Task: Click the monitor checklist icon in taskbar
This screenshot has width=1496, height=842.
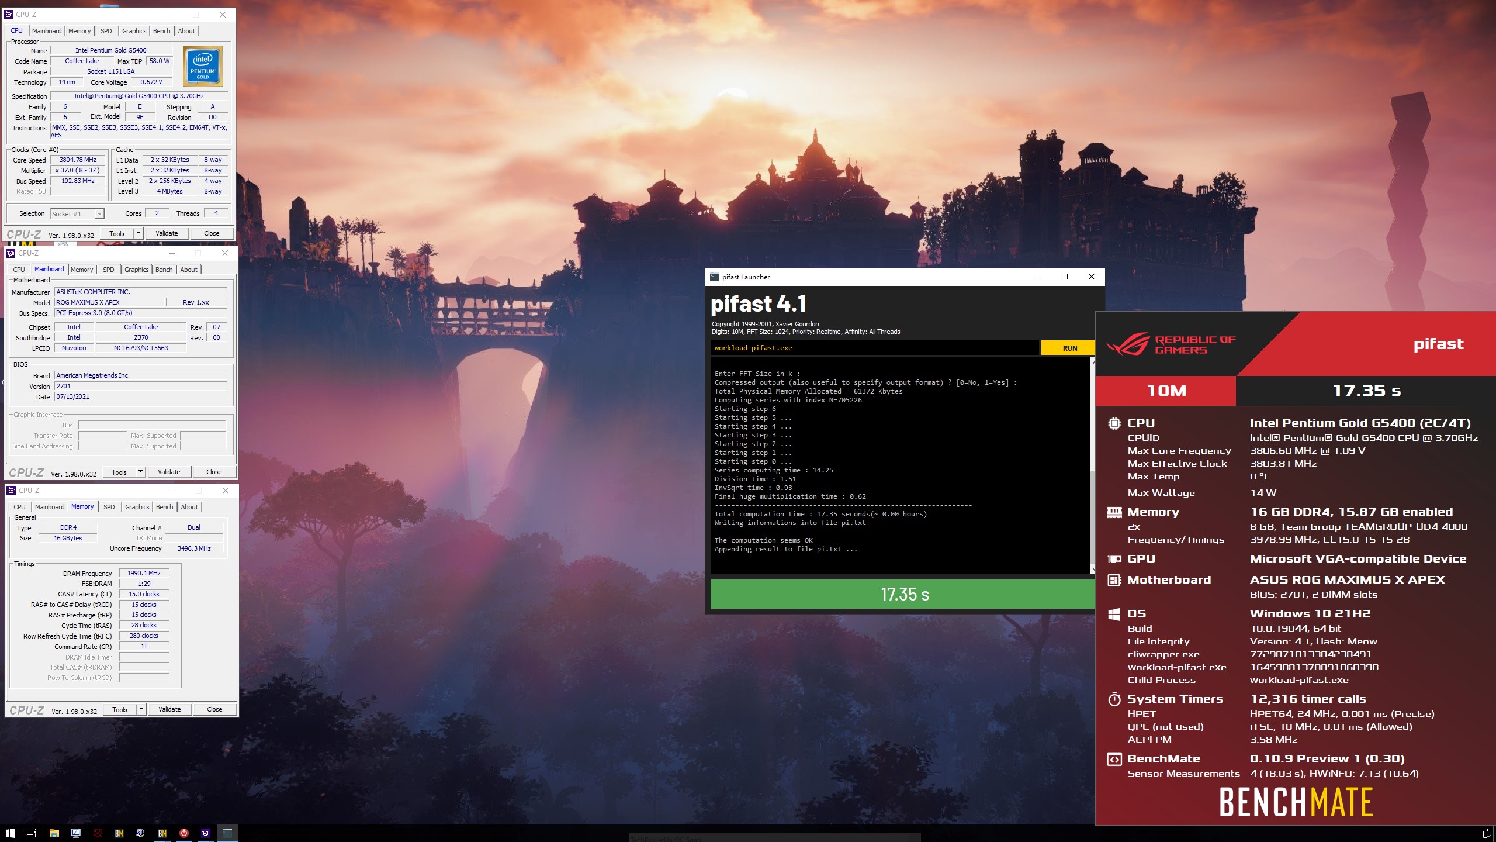Action: pyautogui.click(x=76, y=833)
